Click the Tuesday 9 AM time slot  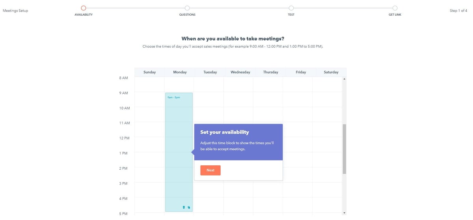click(209, 100)
